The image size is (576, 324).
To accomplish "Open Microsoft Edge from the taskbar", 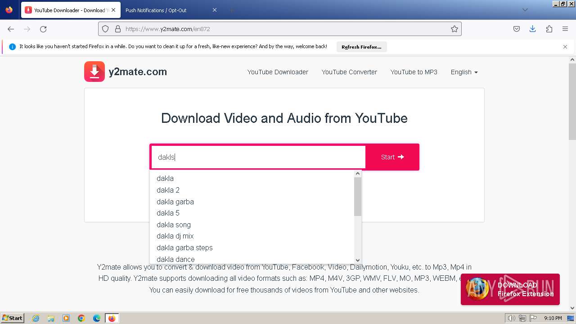I will click(x=97, y=318).
